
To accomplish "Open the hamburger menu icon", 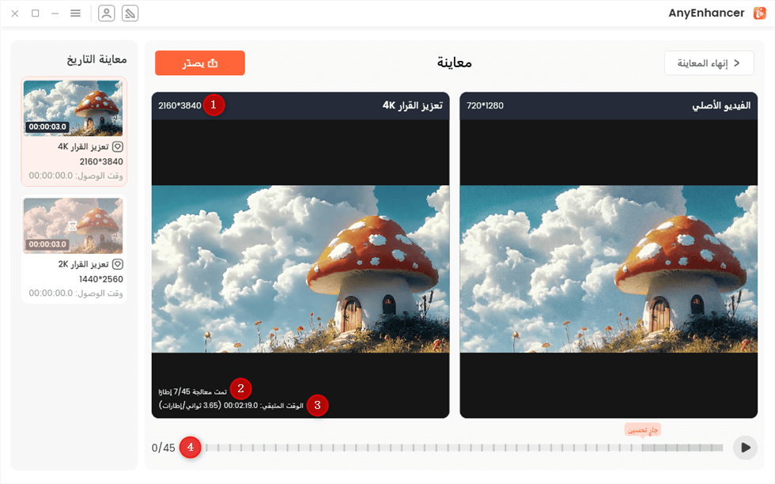I will 75,13.
